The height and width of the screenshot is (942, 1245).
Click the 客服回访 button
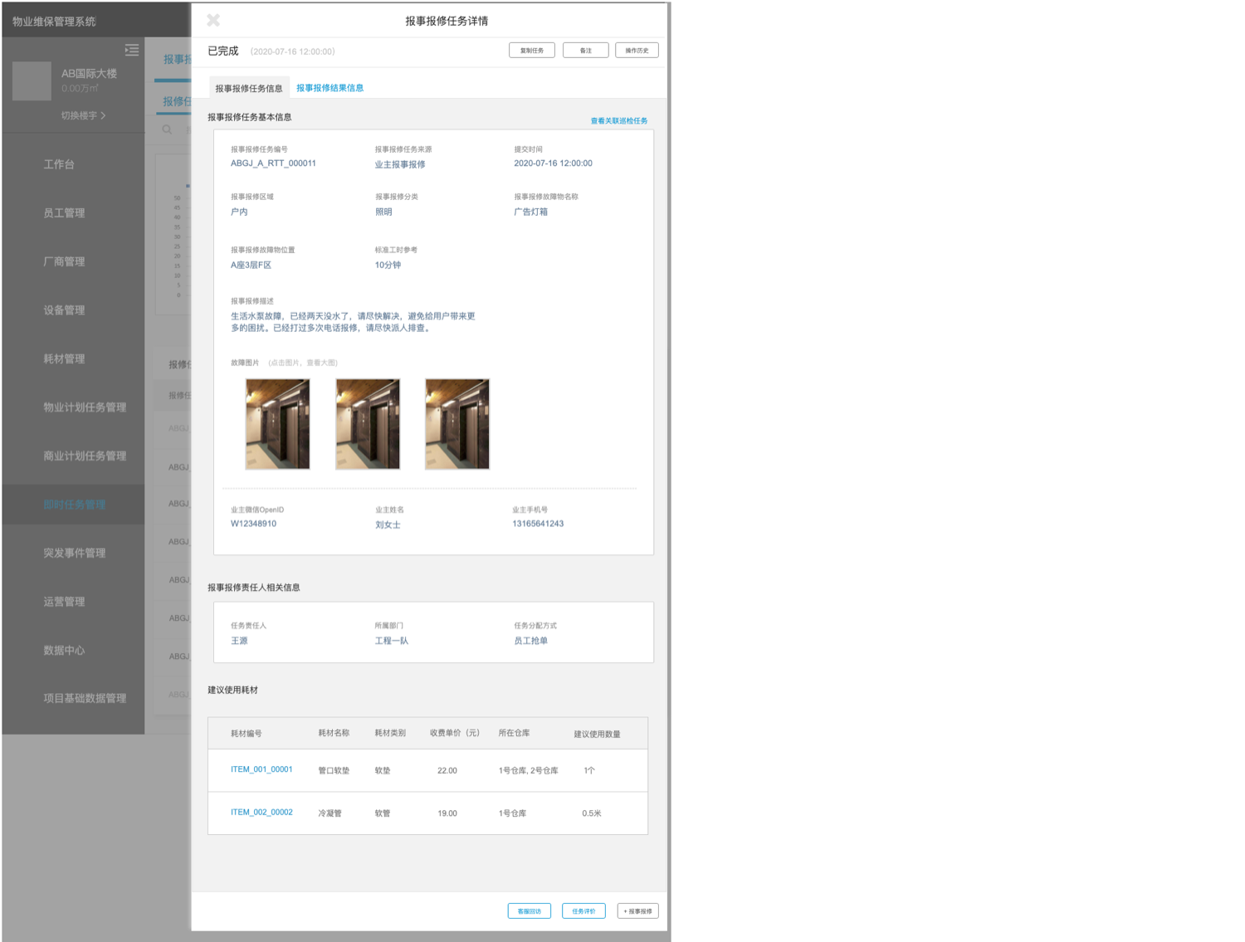click(530, 911)
